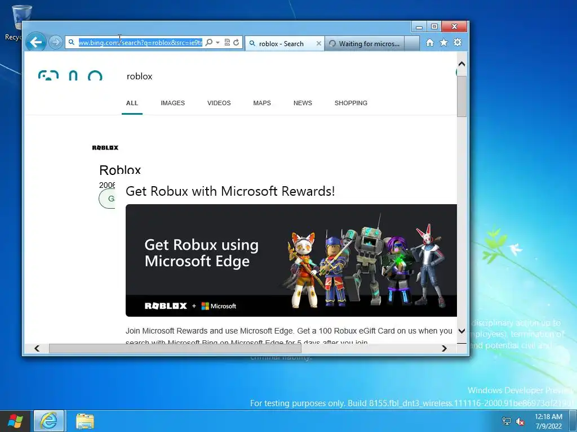Click Internet Explorer icon on taskbar
This screenshot has width=577, height=432.
(49, 421)
